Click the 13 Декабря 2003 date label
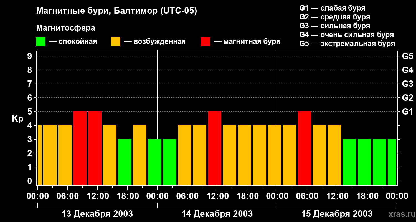Viewport: 416px width, 222px height. [97, 214]
